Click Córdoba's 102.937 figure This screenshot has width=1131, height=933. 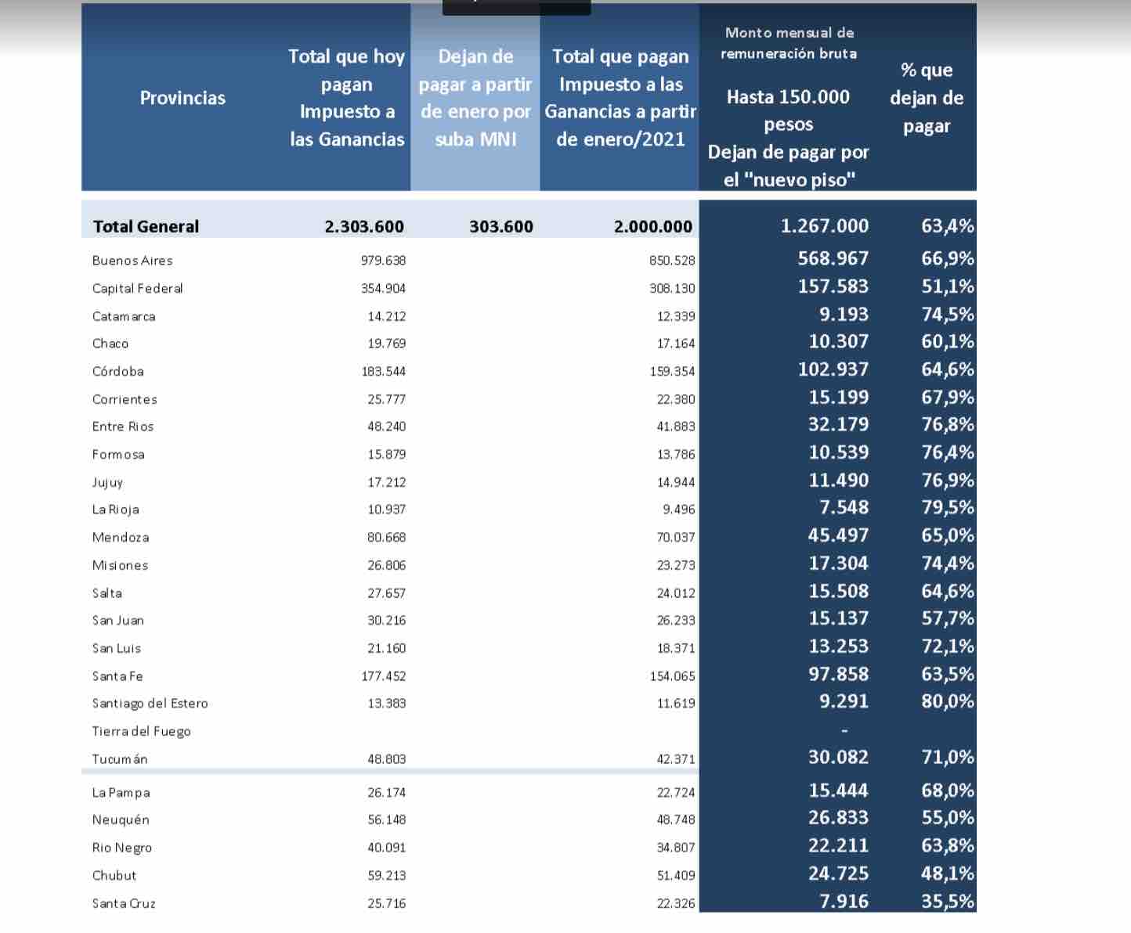[x=833, y=369]
